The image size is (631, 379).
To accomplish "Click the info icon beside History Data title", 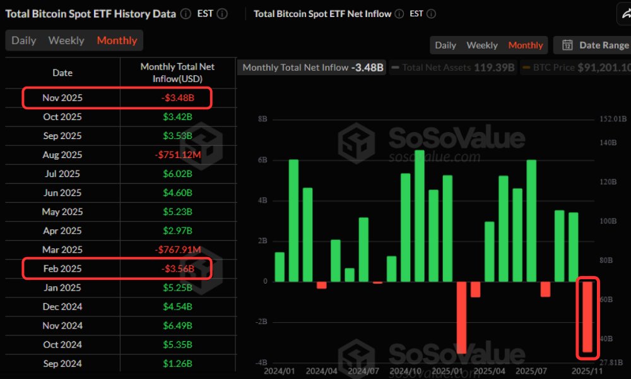I will (186, 13).
